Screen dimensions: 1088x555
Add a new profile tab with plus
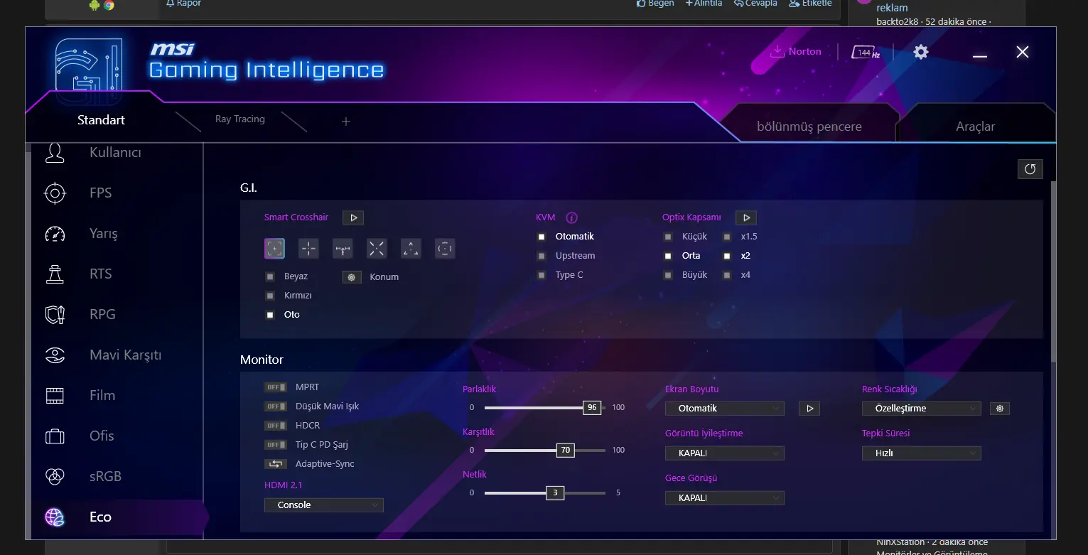(x=346, y=122)
